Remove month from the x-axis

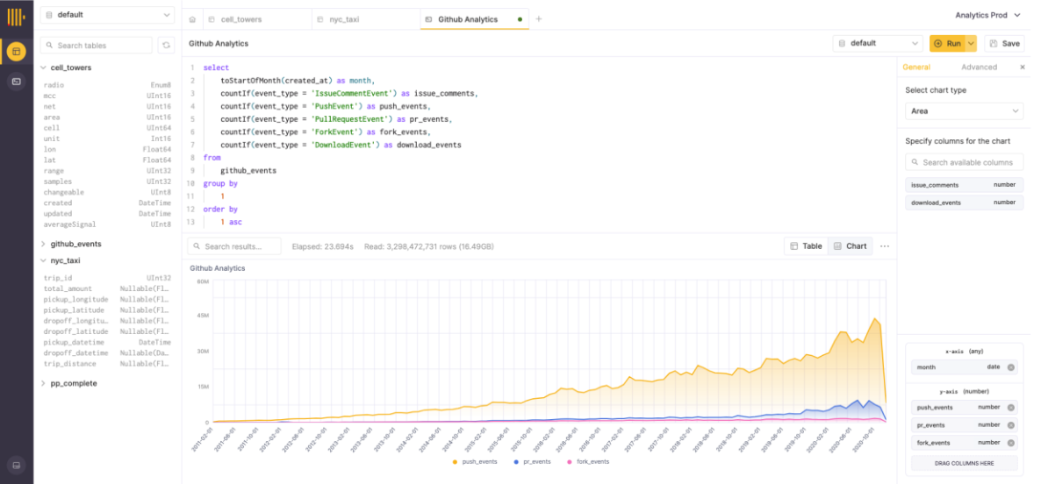[1010, 367]
